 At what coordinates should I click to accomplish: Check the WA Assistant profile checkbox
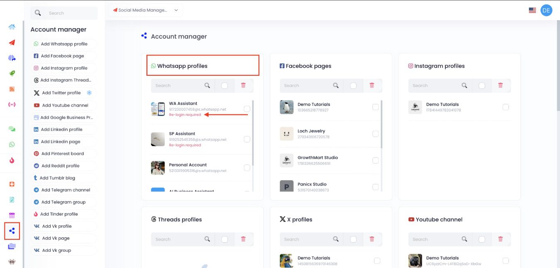247,109
